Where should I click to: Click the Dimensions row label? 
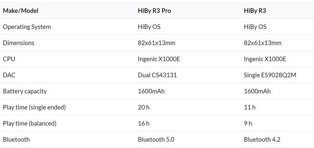coord(18,43)
